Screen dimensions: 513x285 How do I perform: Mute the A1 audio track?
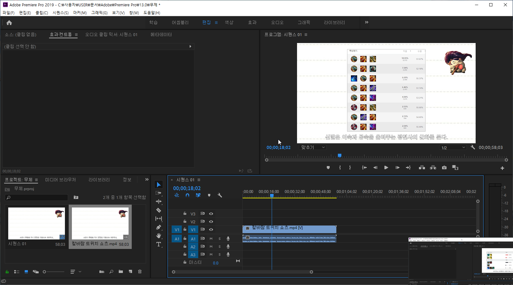(211, 239)
